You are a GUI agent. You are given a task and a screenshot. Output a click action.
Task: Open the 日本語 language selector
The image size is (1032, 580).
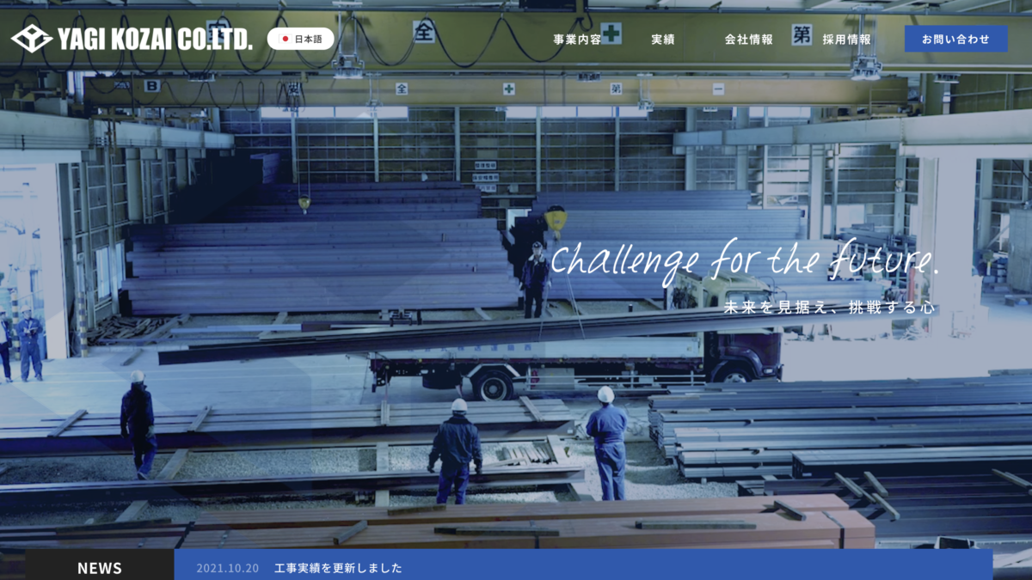pyautogui.click(x=301, y=39)
